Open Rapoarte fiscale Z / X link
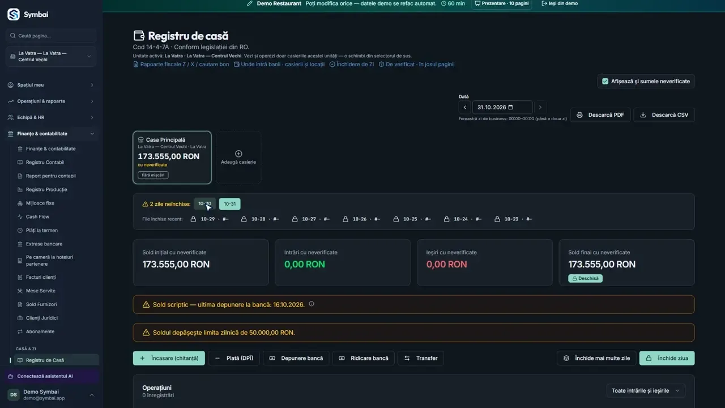Image resolution: width=725 pixels, height=408 pixels. pyautogui.click(x=181, y=65)
